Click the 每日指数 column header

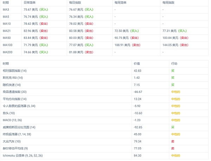coord(75,2)
